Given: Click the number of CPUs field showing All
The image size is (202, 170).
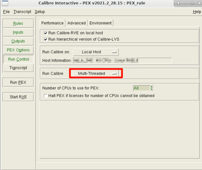Looking at the screenshot, I should (141, 88).
